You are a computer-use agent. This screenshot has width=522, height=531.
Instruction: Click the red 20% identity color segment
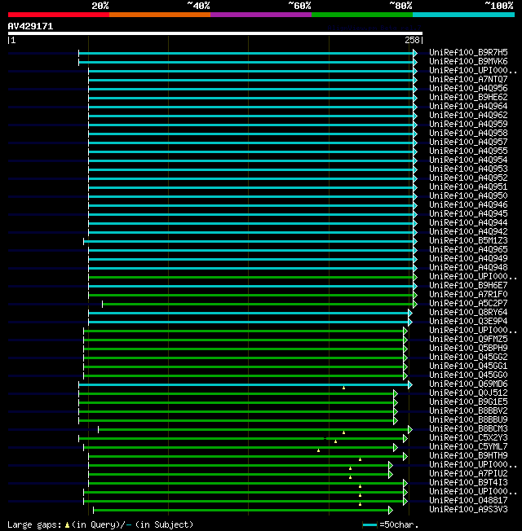pos(59,15)
